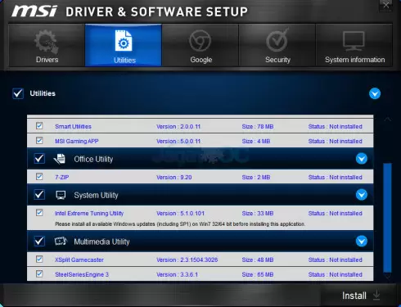Viewport: 401px width, 307px height.
Task: Click Version : 9.20 text
Action: [174, 178]
